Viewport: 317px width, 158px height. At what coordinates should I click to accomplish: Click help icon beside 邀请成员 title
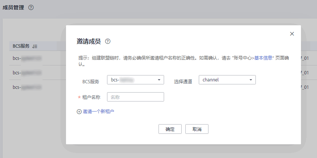[x=108, y=41]
